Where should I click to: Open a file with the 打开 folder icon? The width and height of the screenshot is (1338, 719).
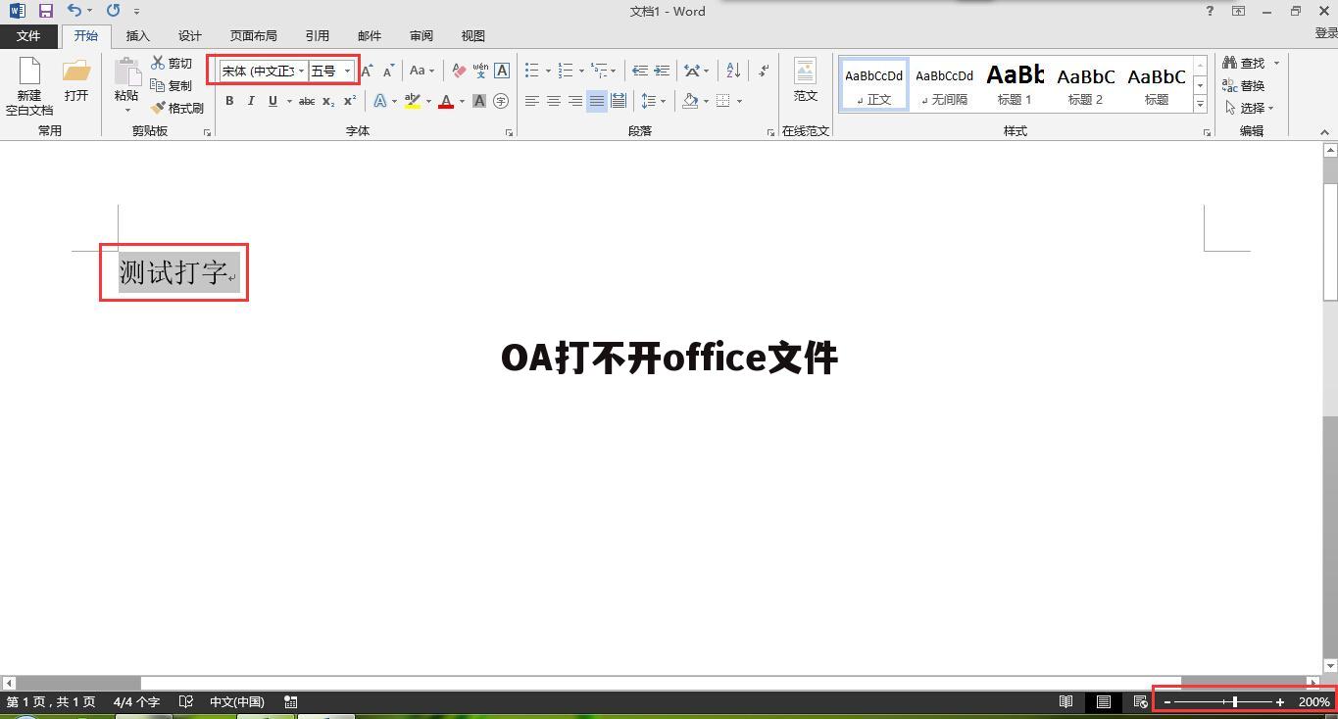[x=76, y=80]
